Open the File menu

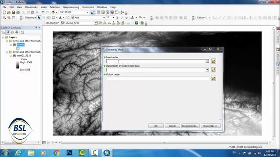point(4,7)
